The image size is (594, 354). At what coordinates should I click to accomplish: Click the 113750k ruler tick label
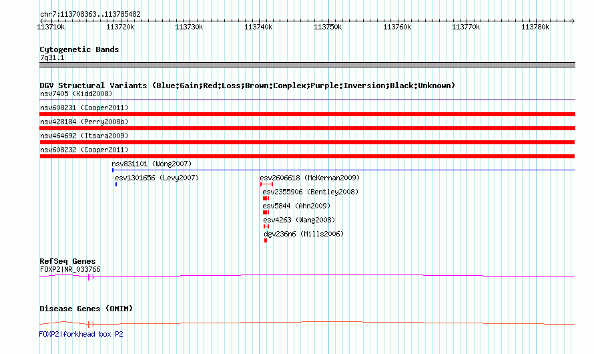[328, 27]
